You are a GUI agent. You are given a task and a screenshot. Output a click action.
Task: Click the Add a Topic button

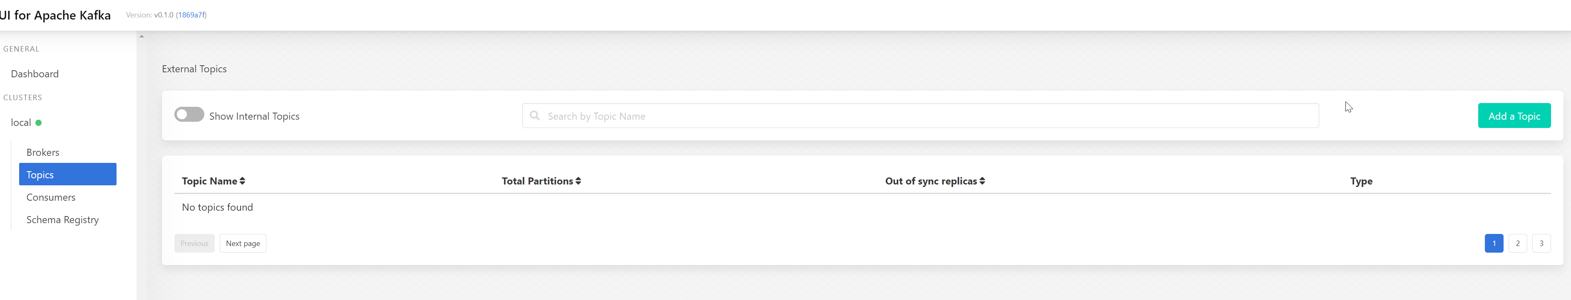pos(1514,116)
